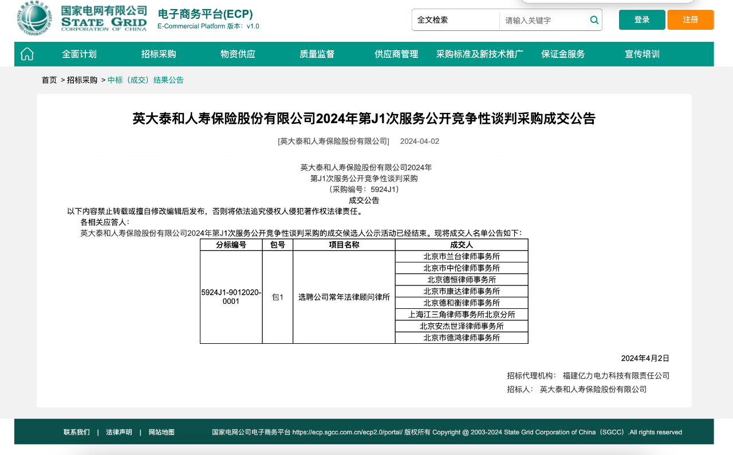Click the 法律声明 footer link
Image resolution: width=733 pixels, height=455 pixels.
[x=119, y=432]
